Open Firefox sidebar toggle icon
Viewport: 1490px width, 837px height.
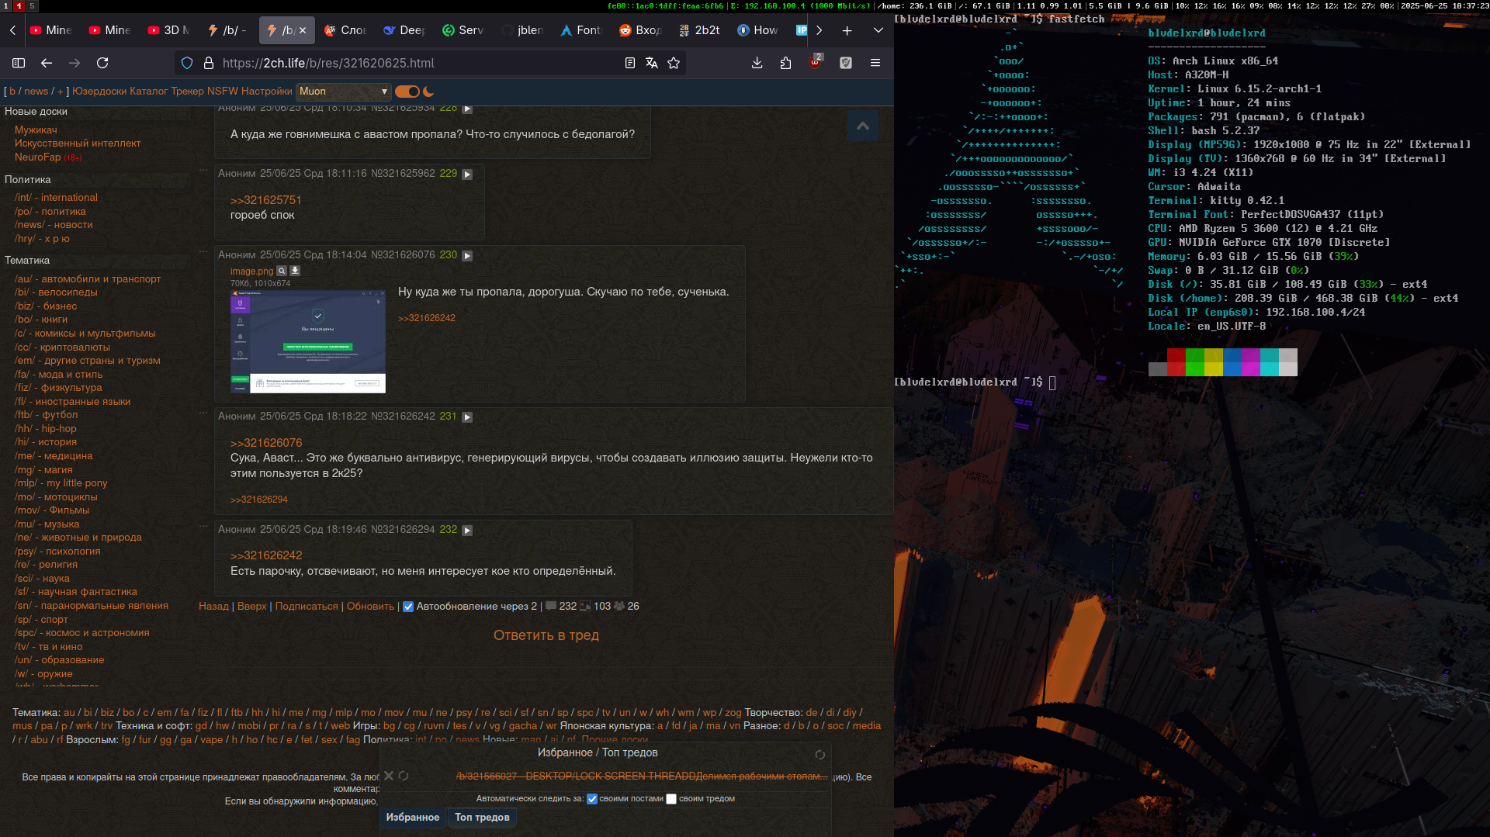[x=19, y=63]
